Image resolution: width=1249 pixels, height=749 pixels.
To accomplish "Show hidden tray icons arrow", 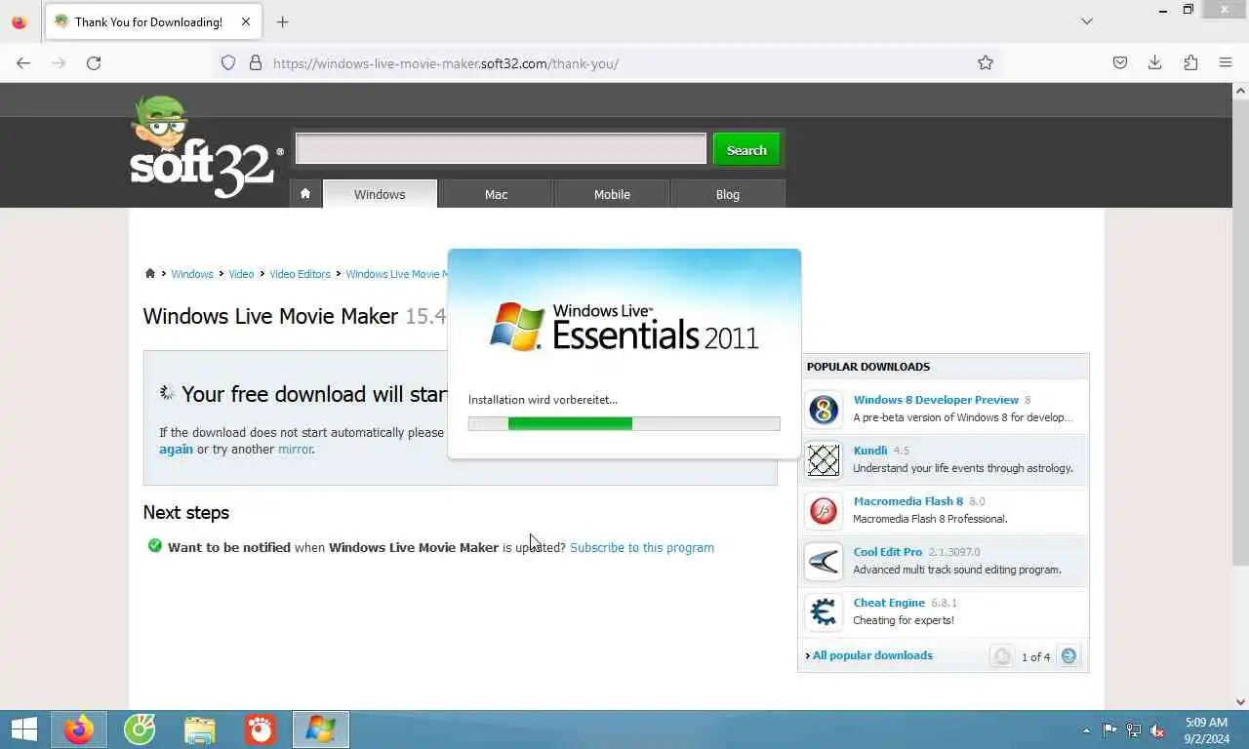I will (1086, 730).
